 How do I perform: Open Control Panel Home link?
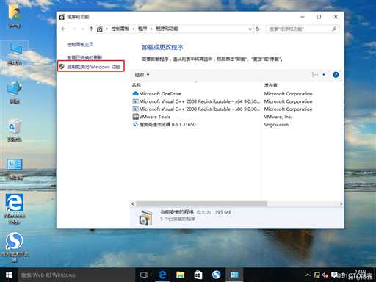pos(80,44)
